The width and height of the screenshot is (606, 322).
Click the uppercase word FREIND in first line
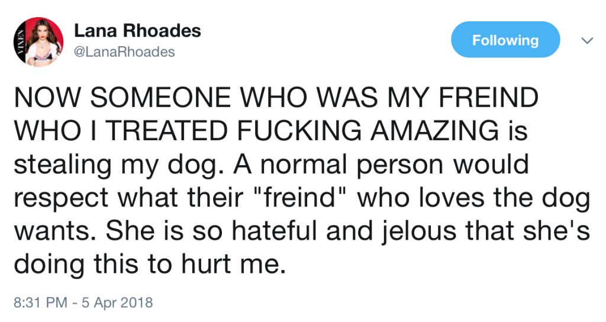[488, 98]
